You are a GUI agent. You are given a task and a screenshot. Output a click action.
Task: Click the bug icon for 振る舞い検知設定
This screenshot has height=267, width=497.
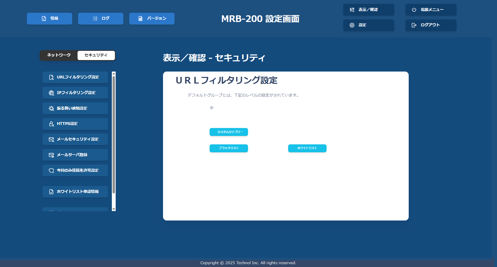coord(51,108)
